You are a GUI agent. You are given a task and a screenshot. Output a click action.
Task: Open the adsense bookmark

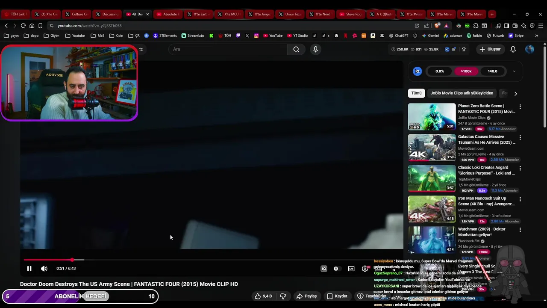(453, 36)
